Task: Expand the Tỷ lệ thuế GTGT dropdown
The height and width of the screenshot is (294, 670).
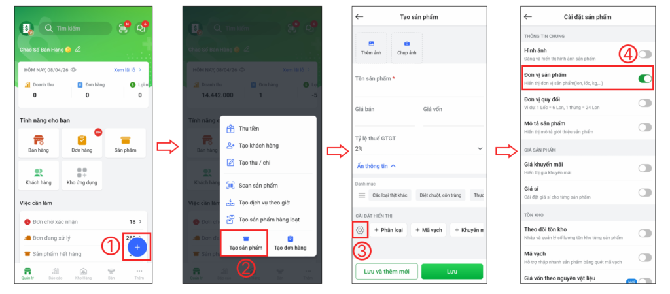Action: click(419, 148)
